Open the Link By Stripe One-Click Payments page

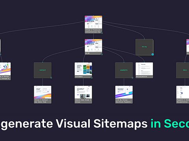pos(124,94)
